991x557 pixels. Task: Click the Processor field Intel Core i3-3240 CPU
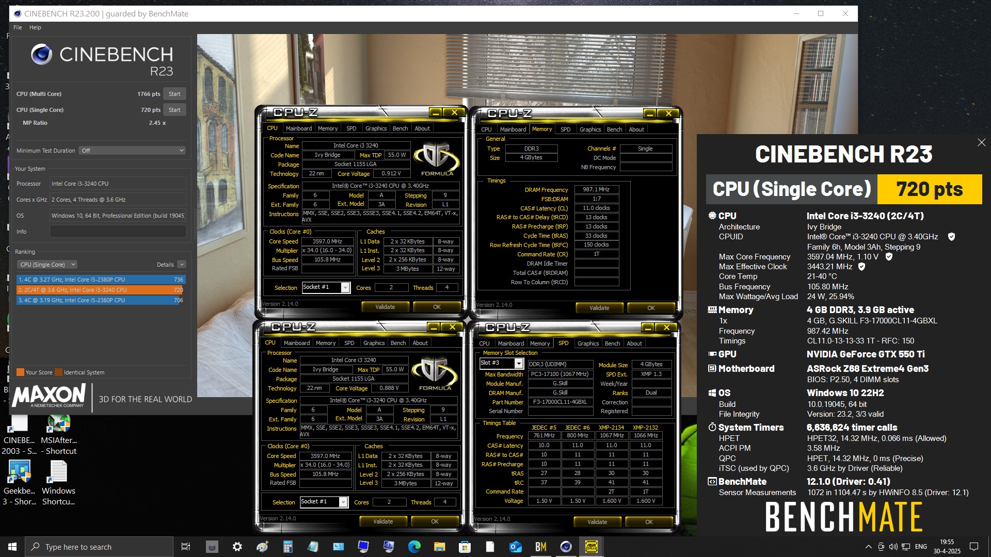tap(118, 184)
